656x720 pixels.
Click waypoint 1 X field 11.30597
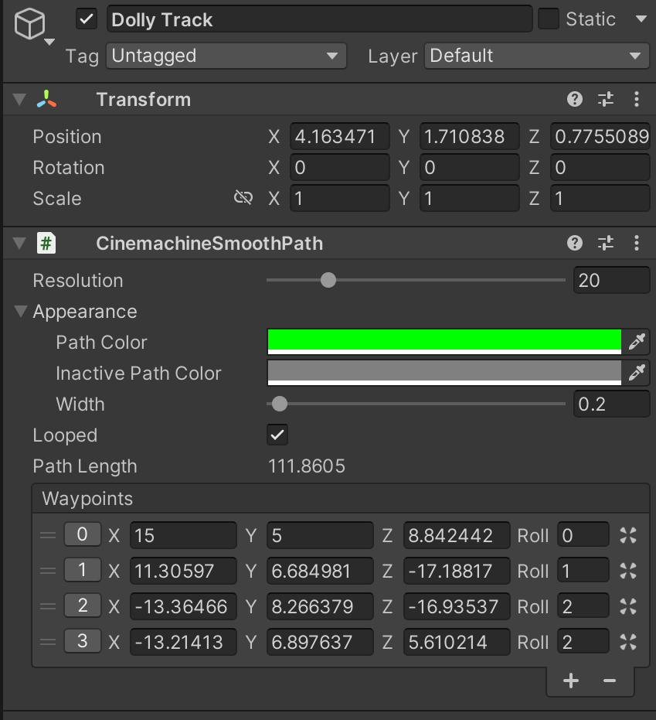183,571
